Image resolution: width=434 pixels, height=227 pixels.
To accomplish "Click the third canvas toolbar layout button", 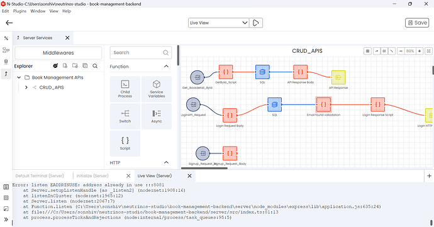I will [384, 51].
